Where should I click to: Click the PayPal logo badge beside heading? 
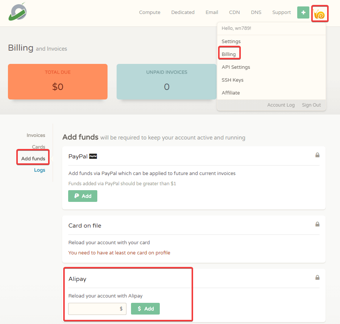pos(93,156)
